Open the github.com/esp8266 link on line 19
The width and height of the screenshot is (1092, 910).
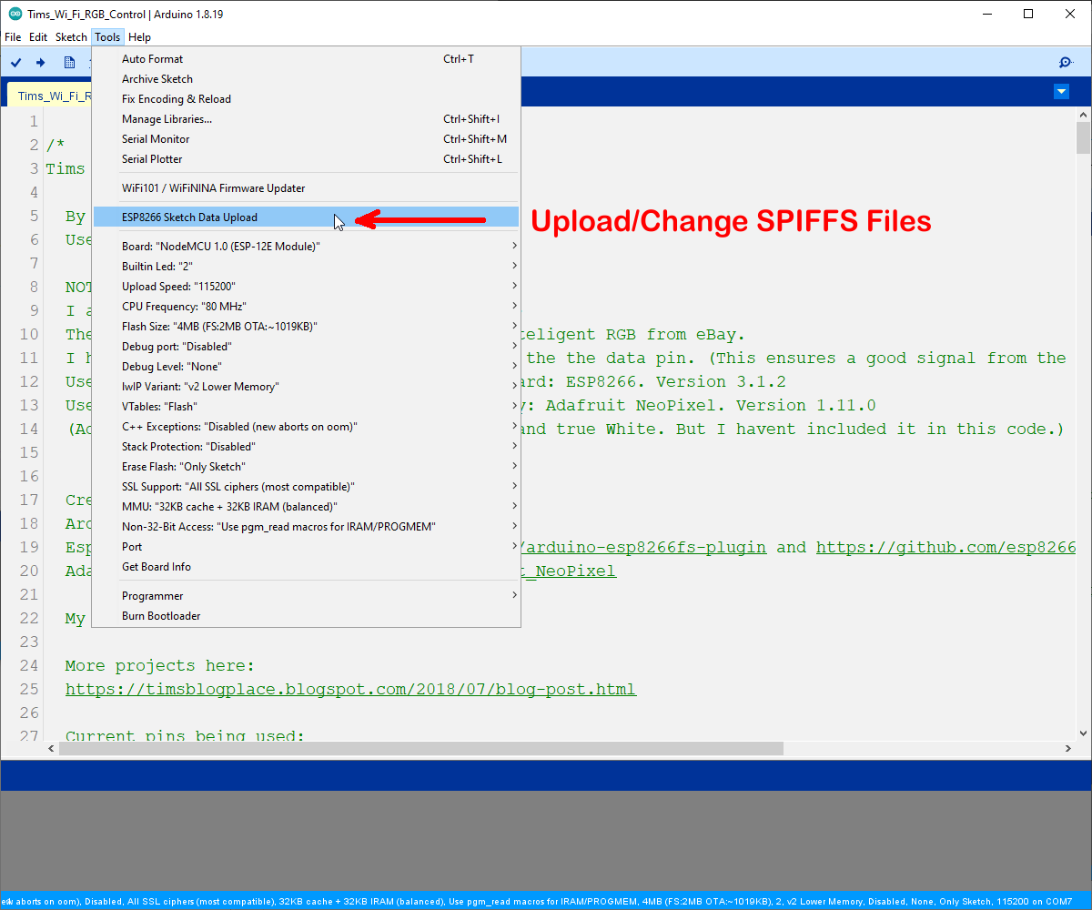[946, 547]
